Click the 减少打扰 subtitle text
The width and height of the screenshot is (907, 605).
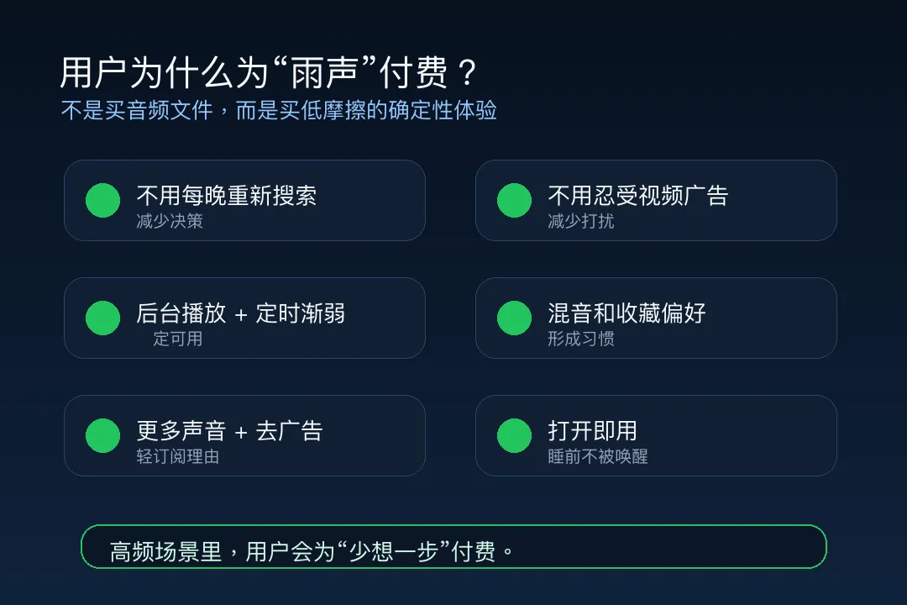(x=581, y=221)
